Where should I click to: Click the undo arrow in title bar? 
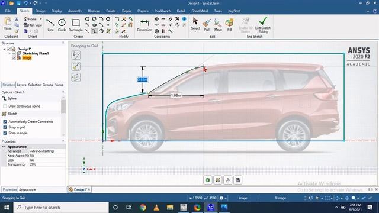click(x=25, y=3)
